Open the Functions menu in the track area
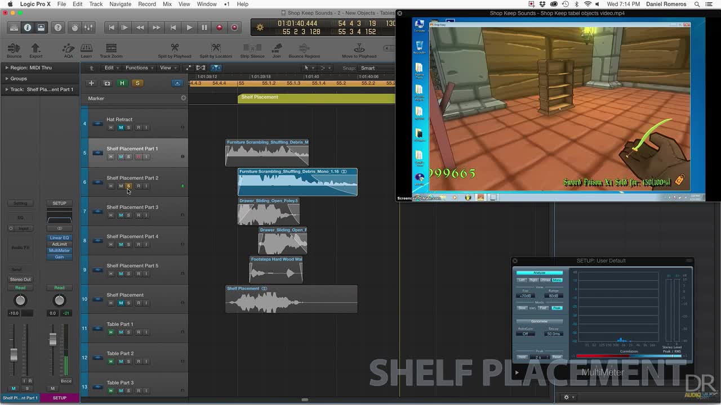Image resolution: width=721 pixels, height=405 pixels. point(137,67)
